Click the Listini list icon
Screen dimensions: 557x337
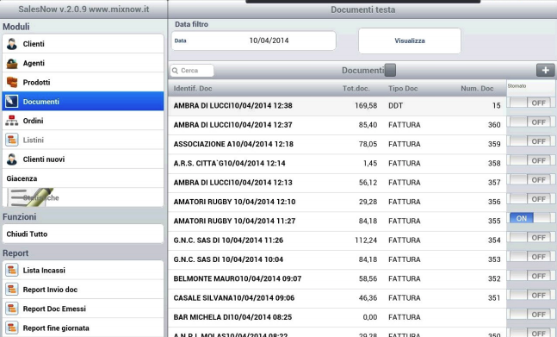[x=12, y=140]
